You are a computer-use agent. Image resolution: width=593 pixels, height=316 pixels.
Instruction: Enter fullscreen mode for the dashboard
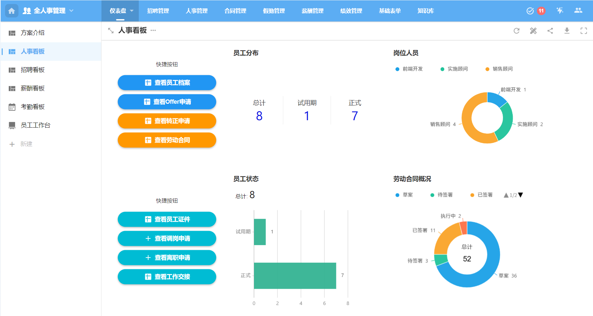(584, 31)
